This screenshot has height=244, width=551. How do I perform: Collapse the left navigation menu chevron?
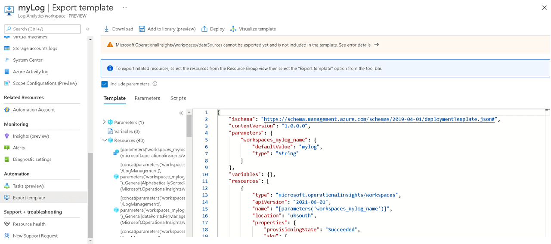88,29
